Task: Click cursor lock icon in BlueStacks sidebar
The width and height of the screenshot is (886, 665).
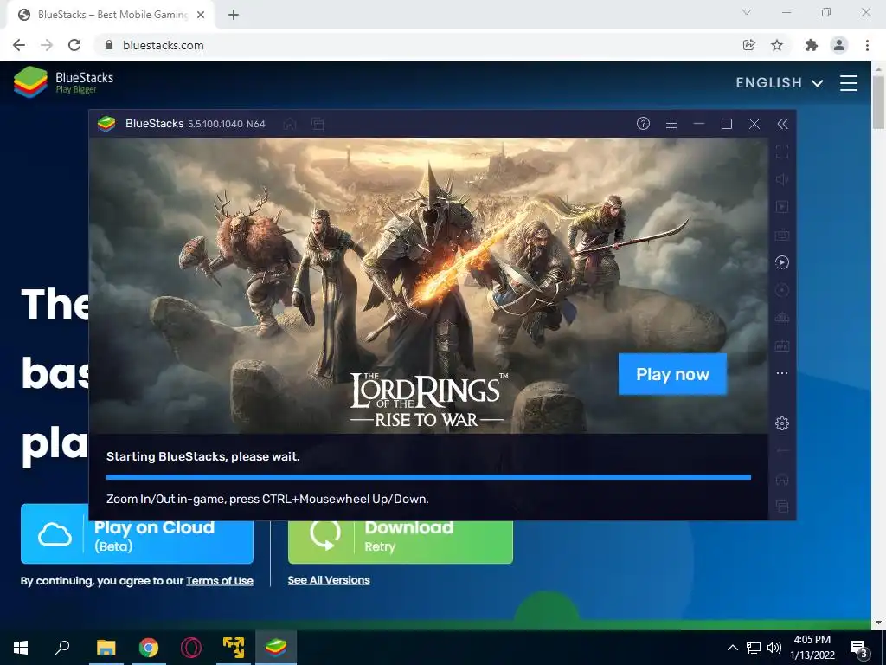Action: click(x=782, y=207)
